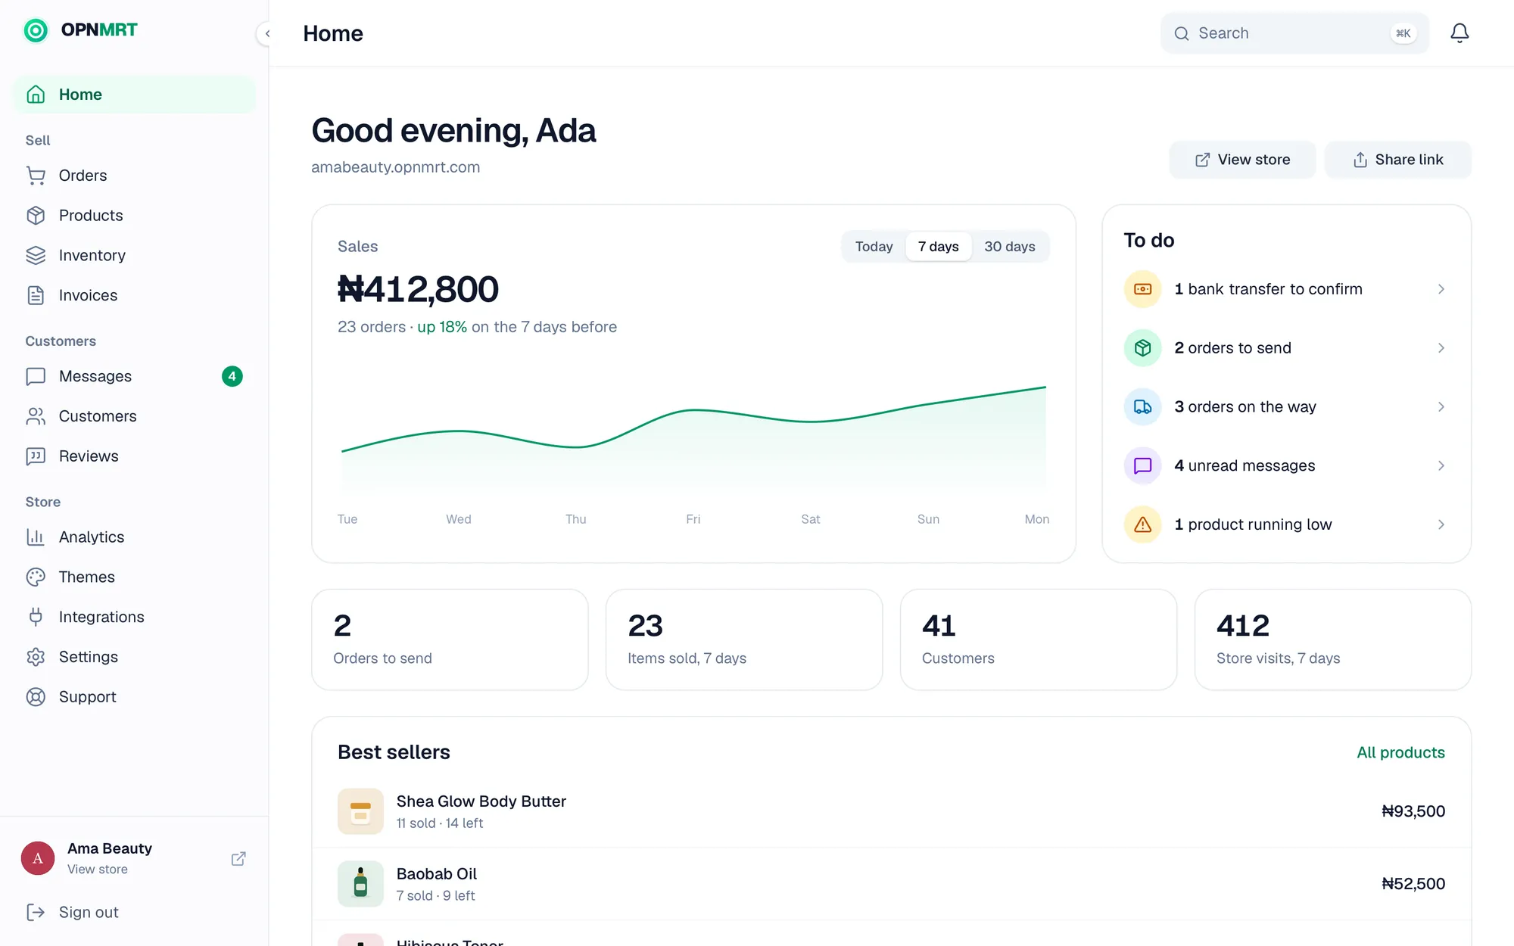Click the Orders cart icon in sidebar
The width and height of the screenshot is (1514, 946).
36,176
